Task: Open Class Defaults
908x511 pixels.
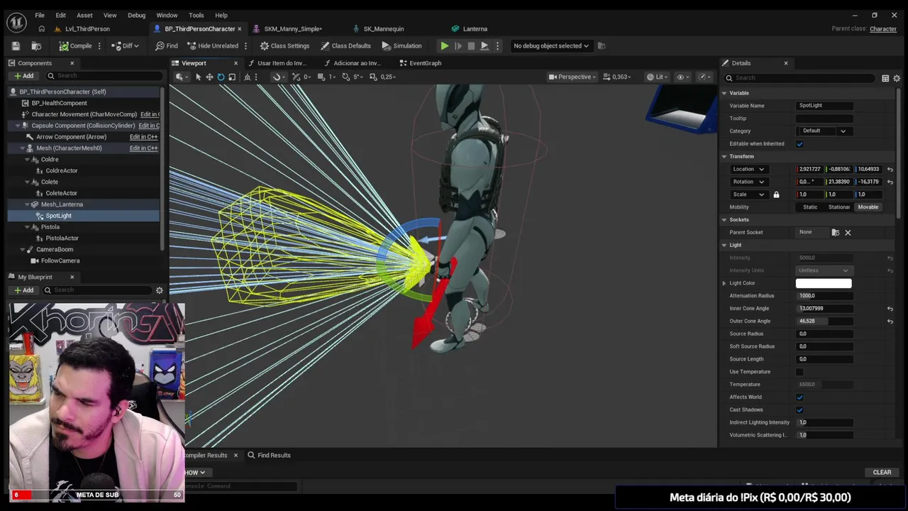Action: (x=345, y=45)
